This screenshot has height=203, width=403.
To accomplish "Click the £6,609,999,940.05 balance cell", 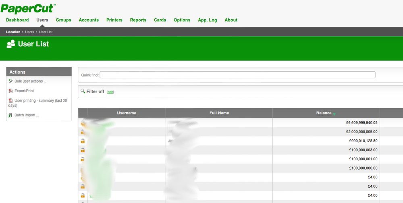I will click(326, 123).
